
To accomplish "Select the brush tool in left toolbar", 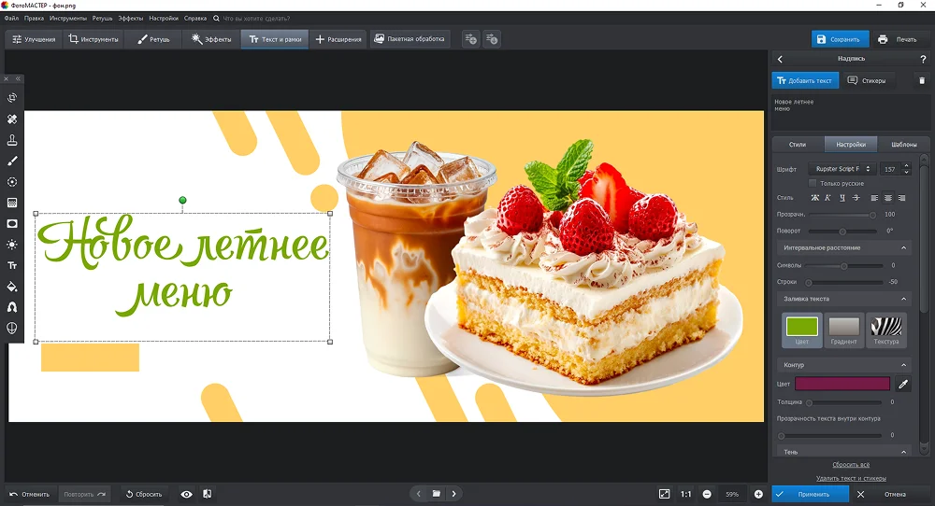I will click(x=12, y=161).
